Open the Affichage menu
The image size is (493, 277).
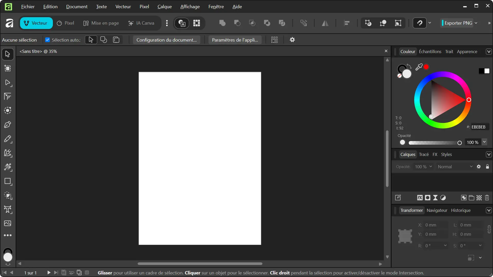point(190,7)
